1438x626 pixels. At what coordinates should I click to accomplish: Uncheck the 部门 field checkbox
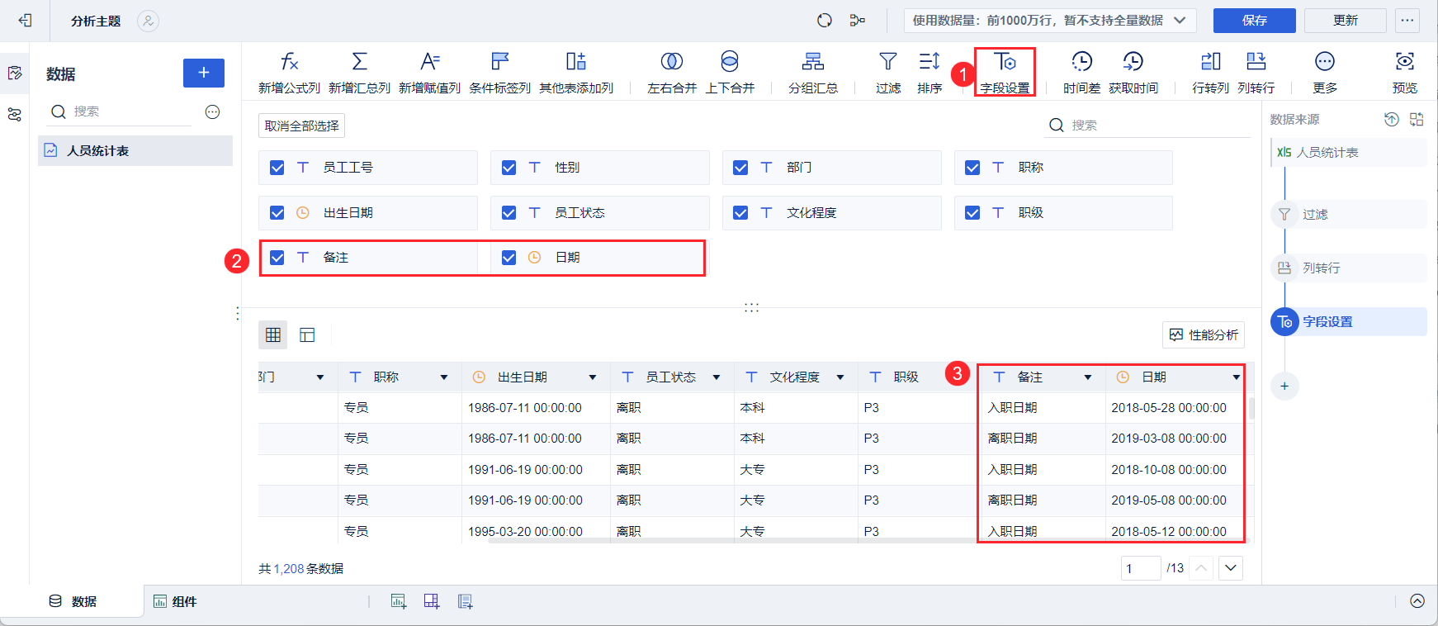click(741, 168)
